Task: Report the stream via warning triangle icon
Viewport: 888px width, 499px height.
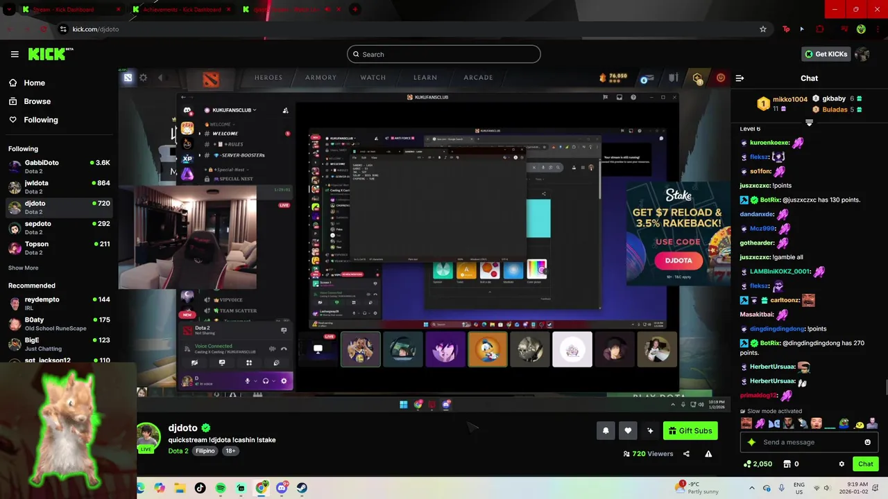Action: (x=708, y=454)
